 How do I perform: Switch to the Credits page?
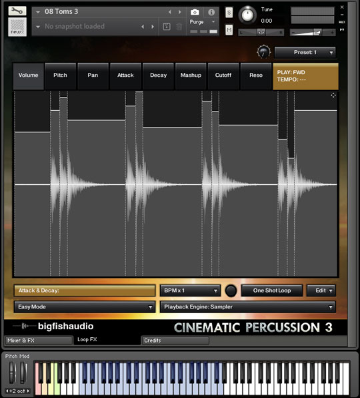pos(175,341)
